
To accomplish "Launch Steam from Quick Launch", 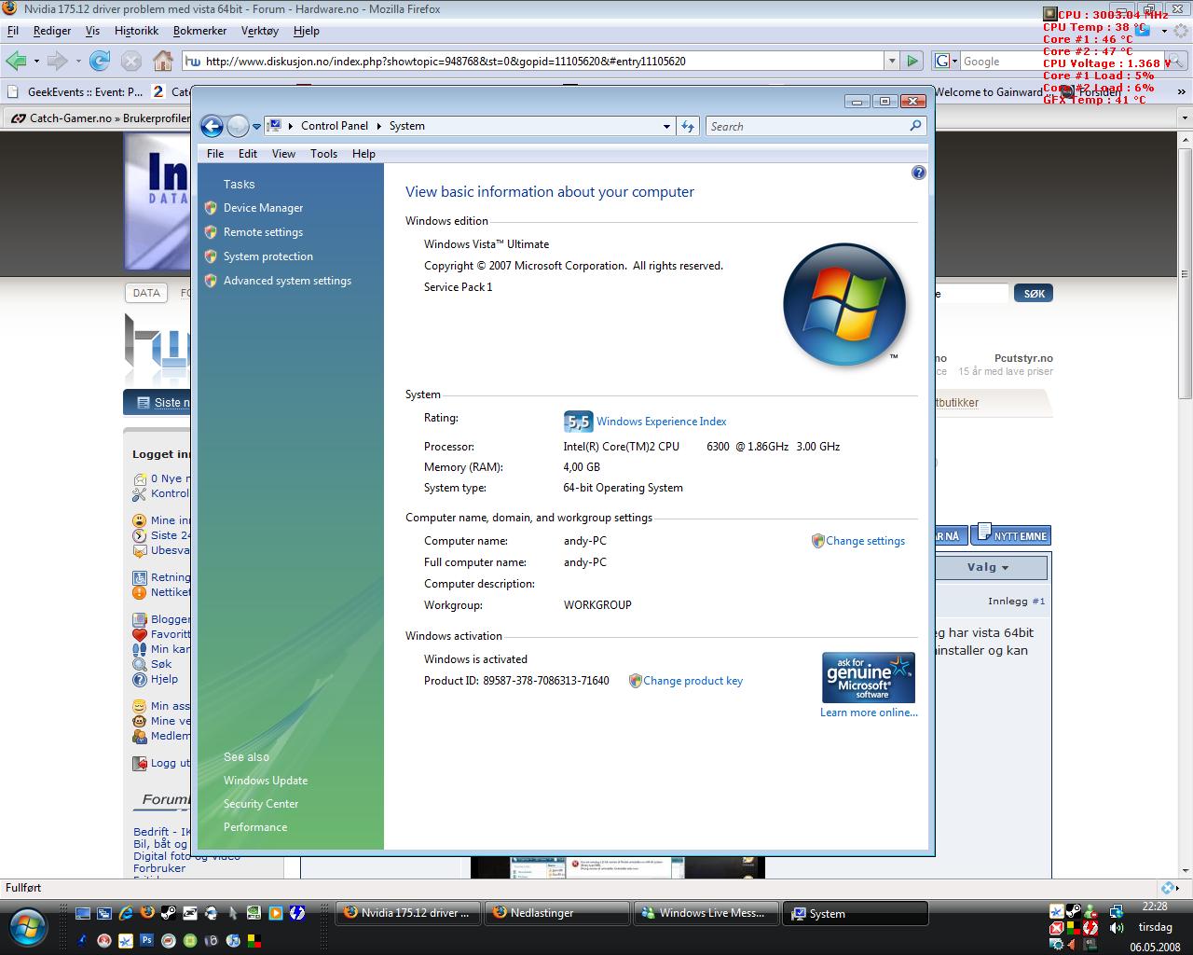I will pyautogui.click(x=169, y=913).
